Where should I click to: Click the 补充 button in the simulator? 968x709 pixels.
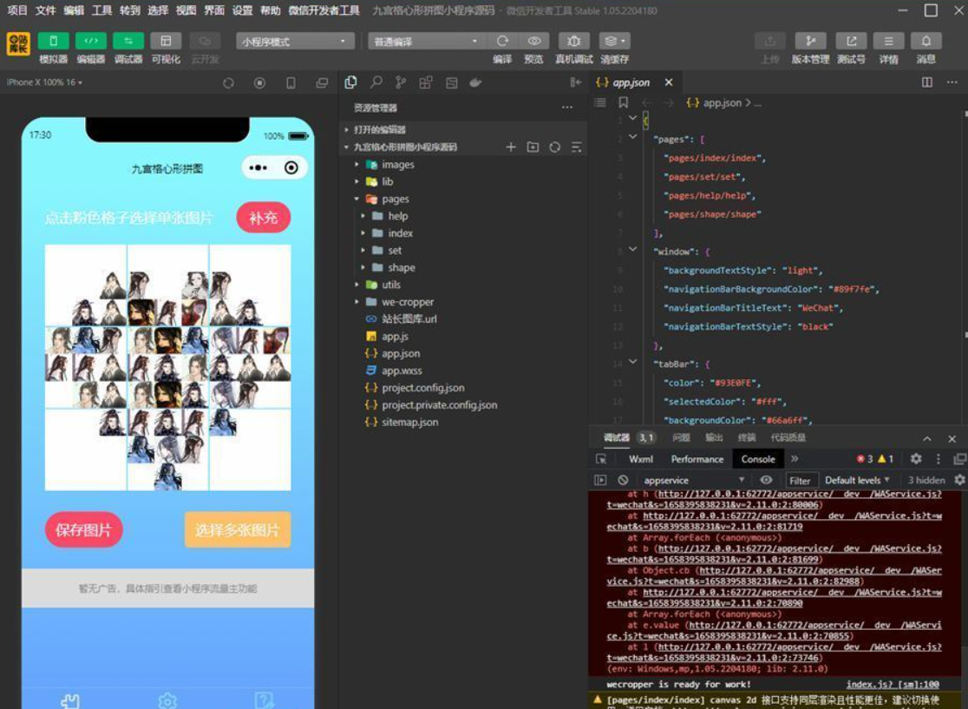pos(263,218)
